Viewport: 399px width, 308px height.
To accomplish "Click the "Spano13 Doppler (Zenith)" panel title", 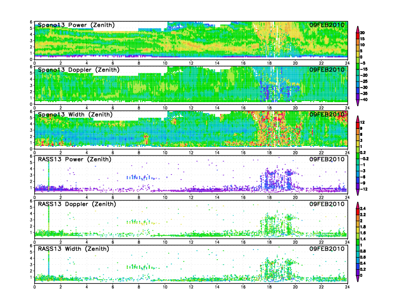I will 79,69.
